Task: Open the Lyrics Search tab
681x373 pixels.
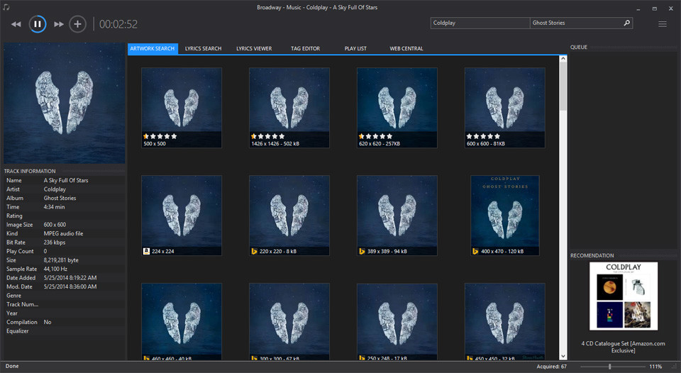Action: point(204,49)
